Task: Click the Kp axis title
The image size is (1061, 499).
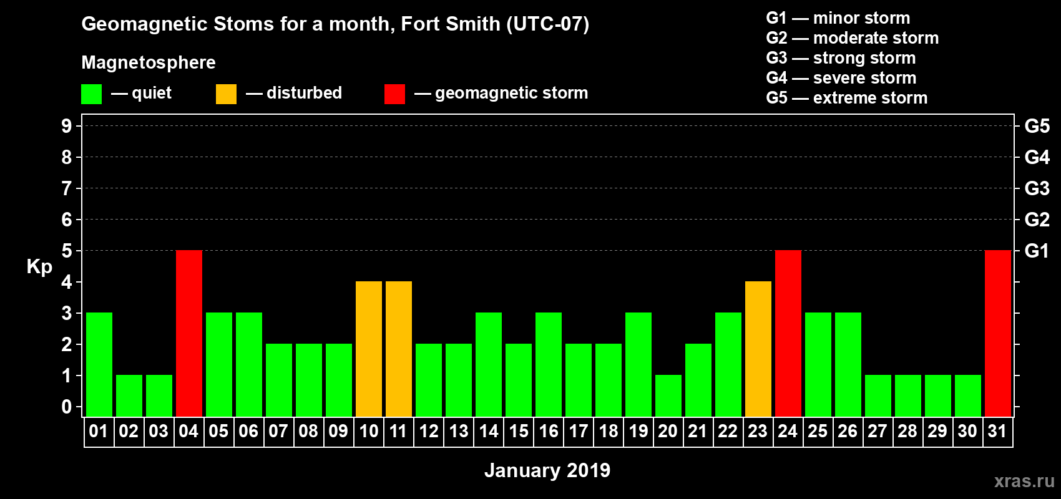Action: pyautogui.click(x=39, y=267)
